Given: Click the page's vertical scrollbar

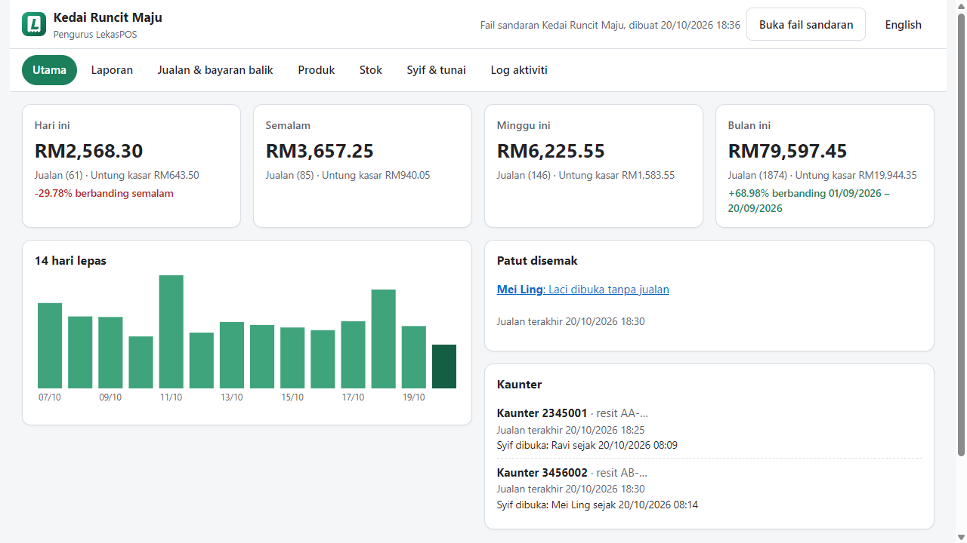Looking at the screenshot, I should tap(961, 234).
